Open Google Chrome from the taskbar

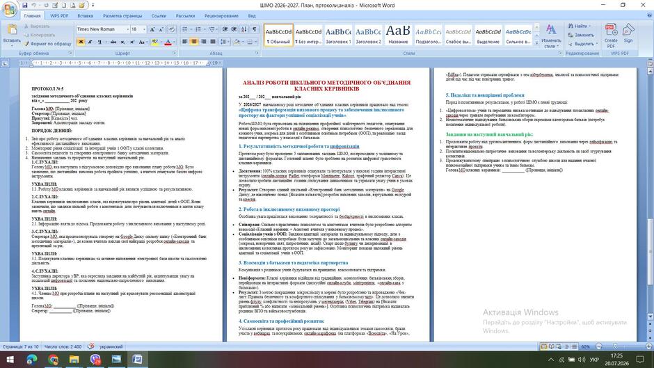(53, 359)
